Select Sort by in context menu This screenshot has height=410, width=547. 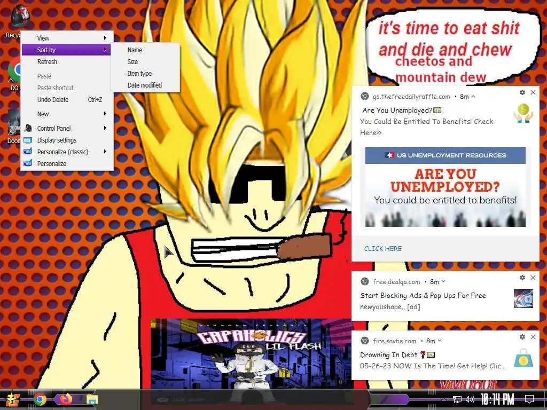(x=66, y=50)
